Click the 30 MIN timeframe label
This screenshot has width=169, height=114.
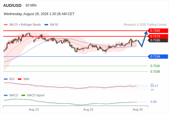click(x=31, y=5)
